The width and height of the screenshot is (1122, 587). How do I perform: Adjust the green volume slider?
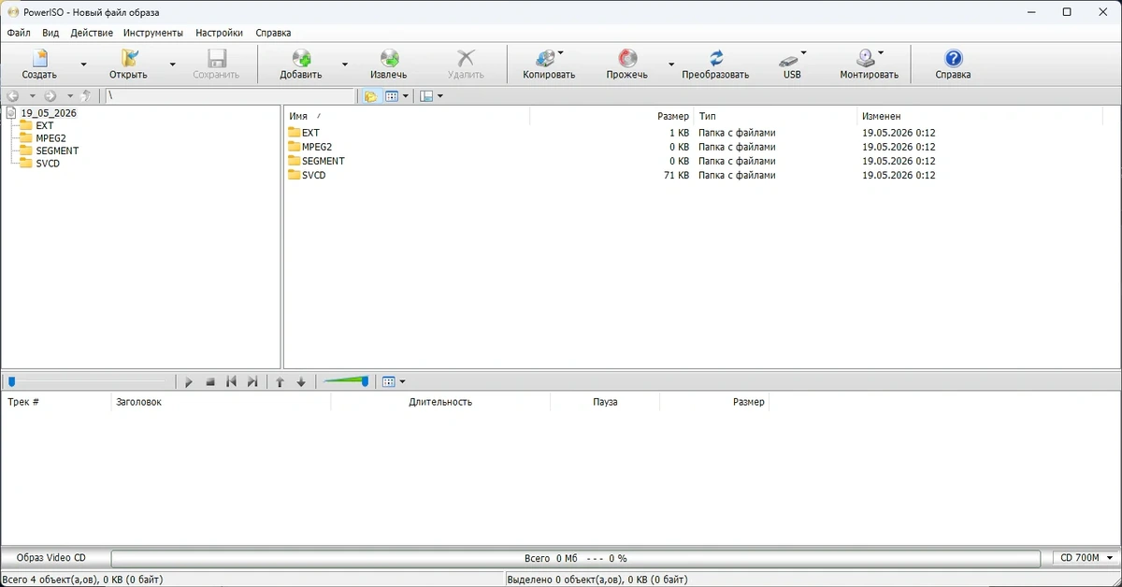pyautogui.click(x=345, y=381)
